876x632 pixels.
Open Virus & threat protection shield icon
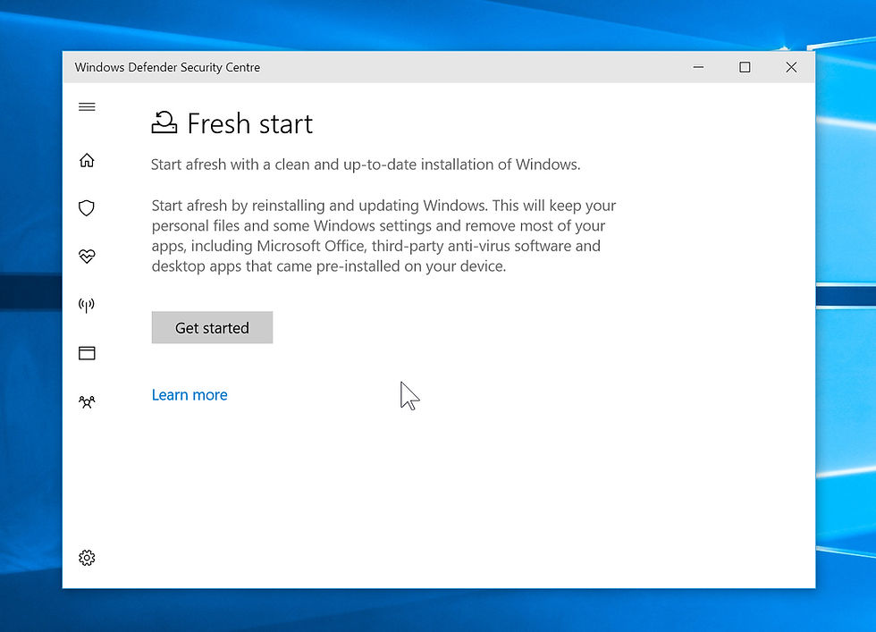click(x=87, y=208)
